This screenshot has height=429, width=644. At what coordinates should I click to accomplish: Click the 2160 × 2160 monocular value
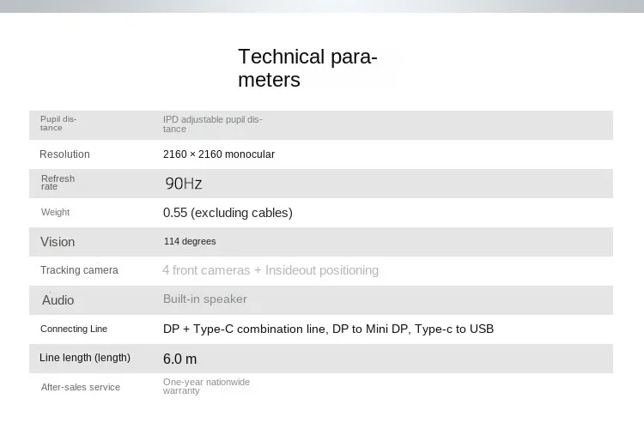pyautogui.click(x=219, y=154)
